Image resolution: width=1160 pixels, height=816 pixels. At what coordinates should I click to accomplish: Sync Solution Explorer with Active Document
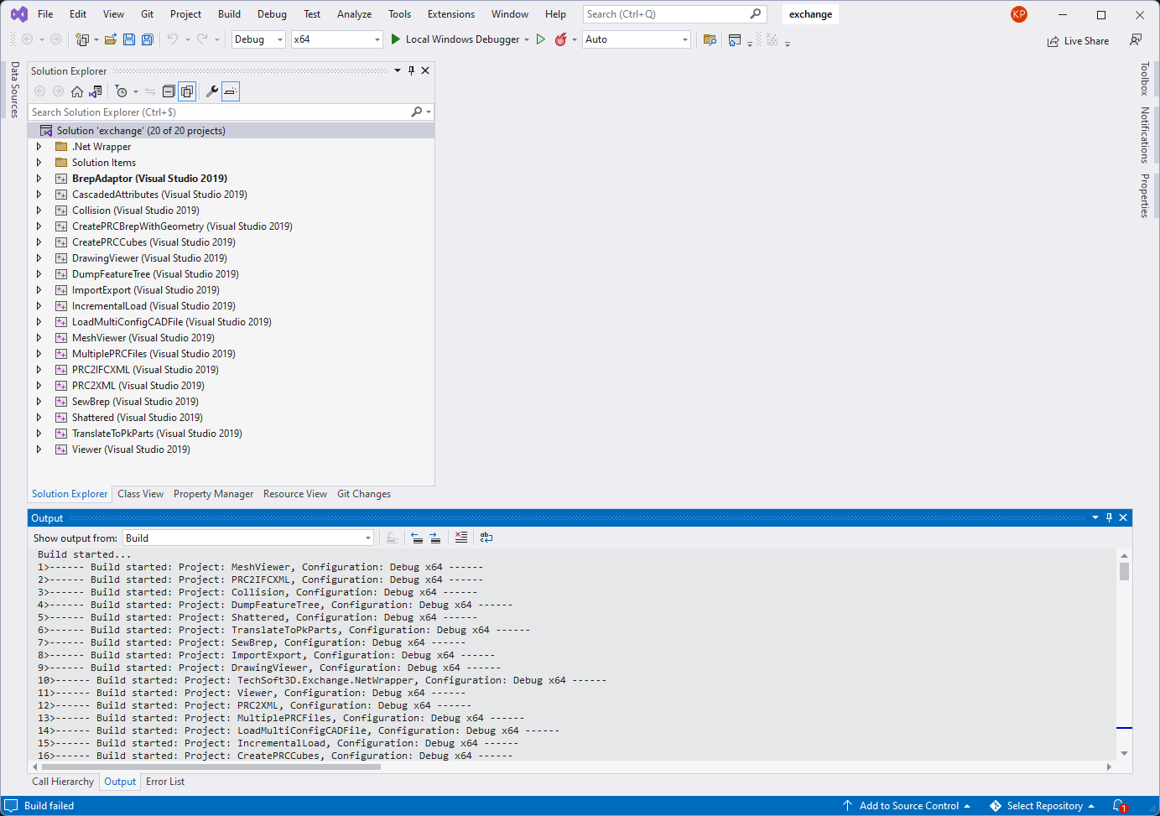[149, 91]
